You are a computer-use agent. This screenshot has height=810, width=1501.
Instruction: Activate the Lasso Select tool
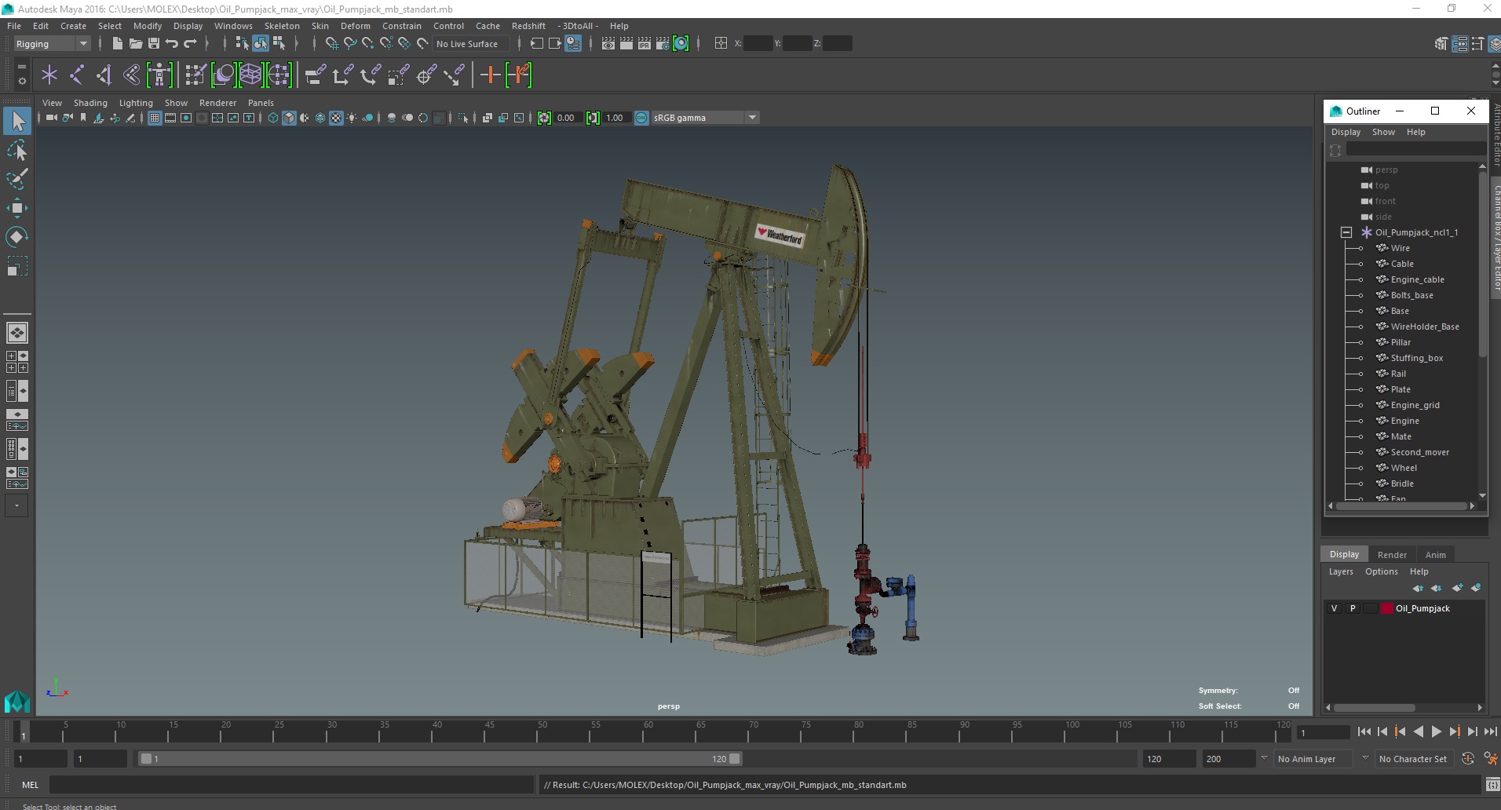click(x=16, y=150)
